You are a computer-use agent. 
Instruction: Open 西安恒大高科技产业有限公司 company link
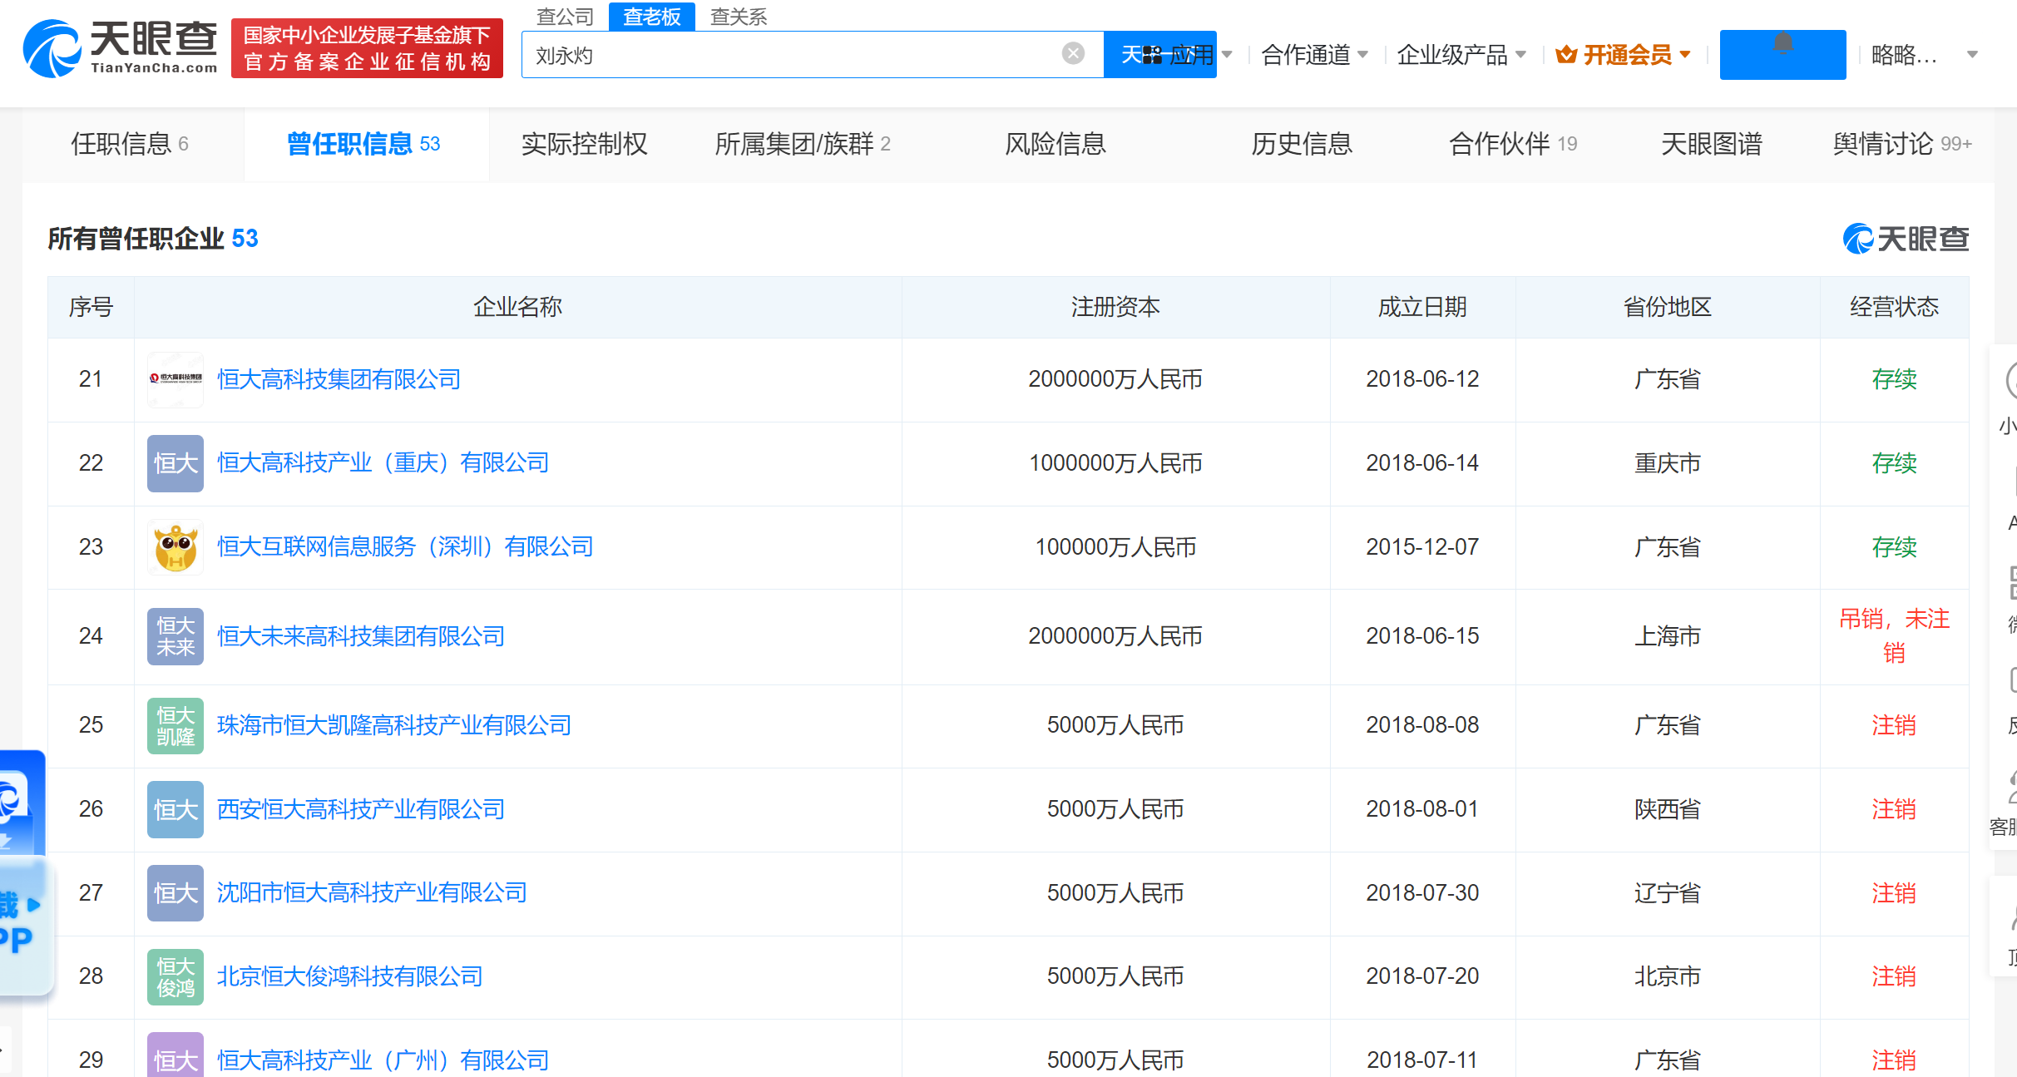(361, 809)
